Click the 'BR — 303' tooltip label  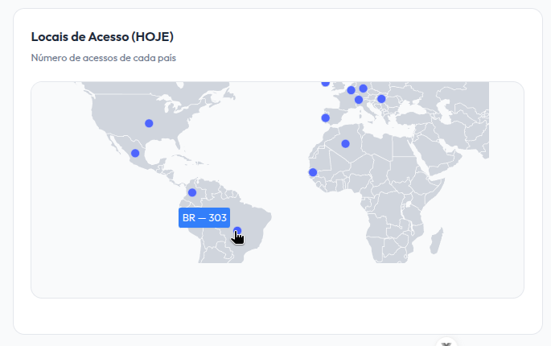pyautogui.click(x=205, y=218)
